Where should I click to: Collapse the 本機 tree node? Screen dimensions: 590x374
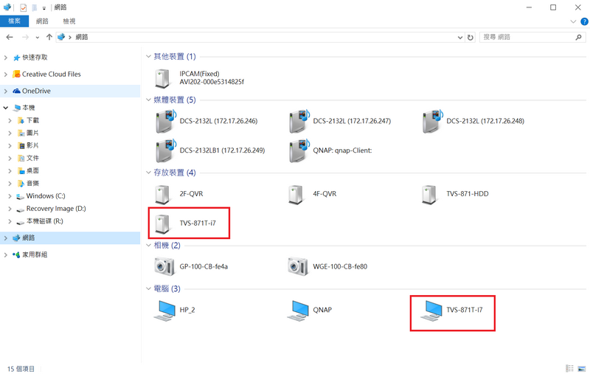[6, 108]
